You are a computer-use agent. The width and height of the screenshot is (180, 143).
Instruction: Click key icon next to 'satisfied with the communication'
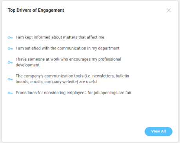click(x=10, y=49)
